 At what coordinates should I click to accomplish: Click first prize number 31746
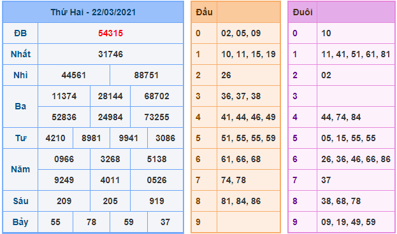(x=111, y=54)
